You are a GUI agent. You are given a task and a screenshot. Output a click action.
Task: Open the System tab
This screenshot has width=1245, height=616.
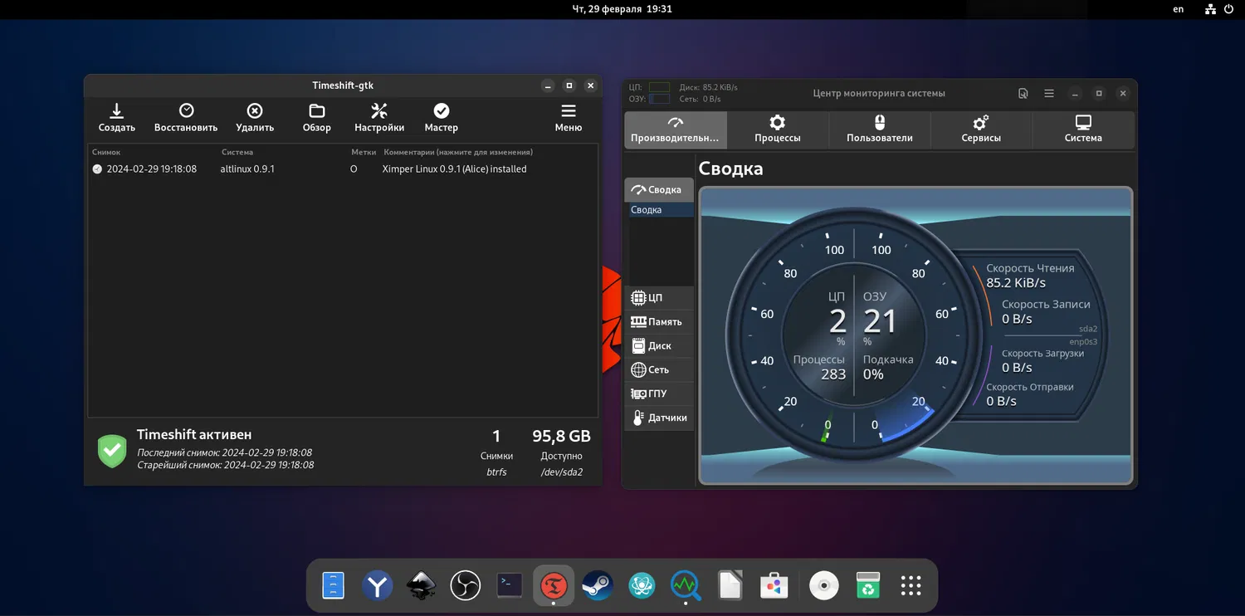[1083, 130]
